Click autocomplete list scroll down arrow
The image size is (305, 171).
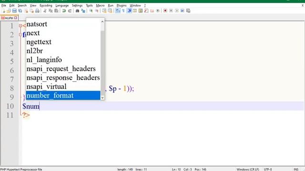point(102,98)
